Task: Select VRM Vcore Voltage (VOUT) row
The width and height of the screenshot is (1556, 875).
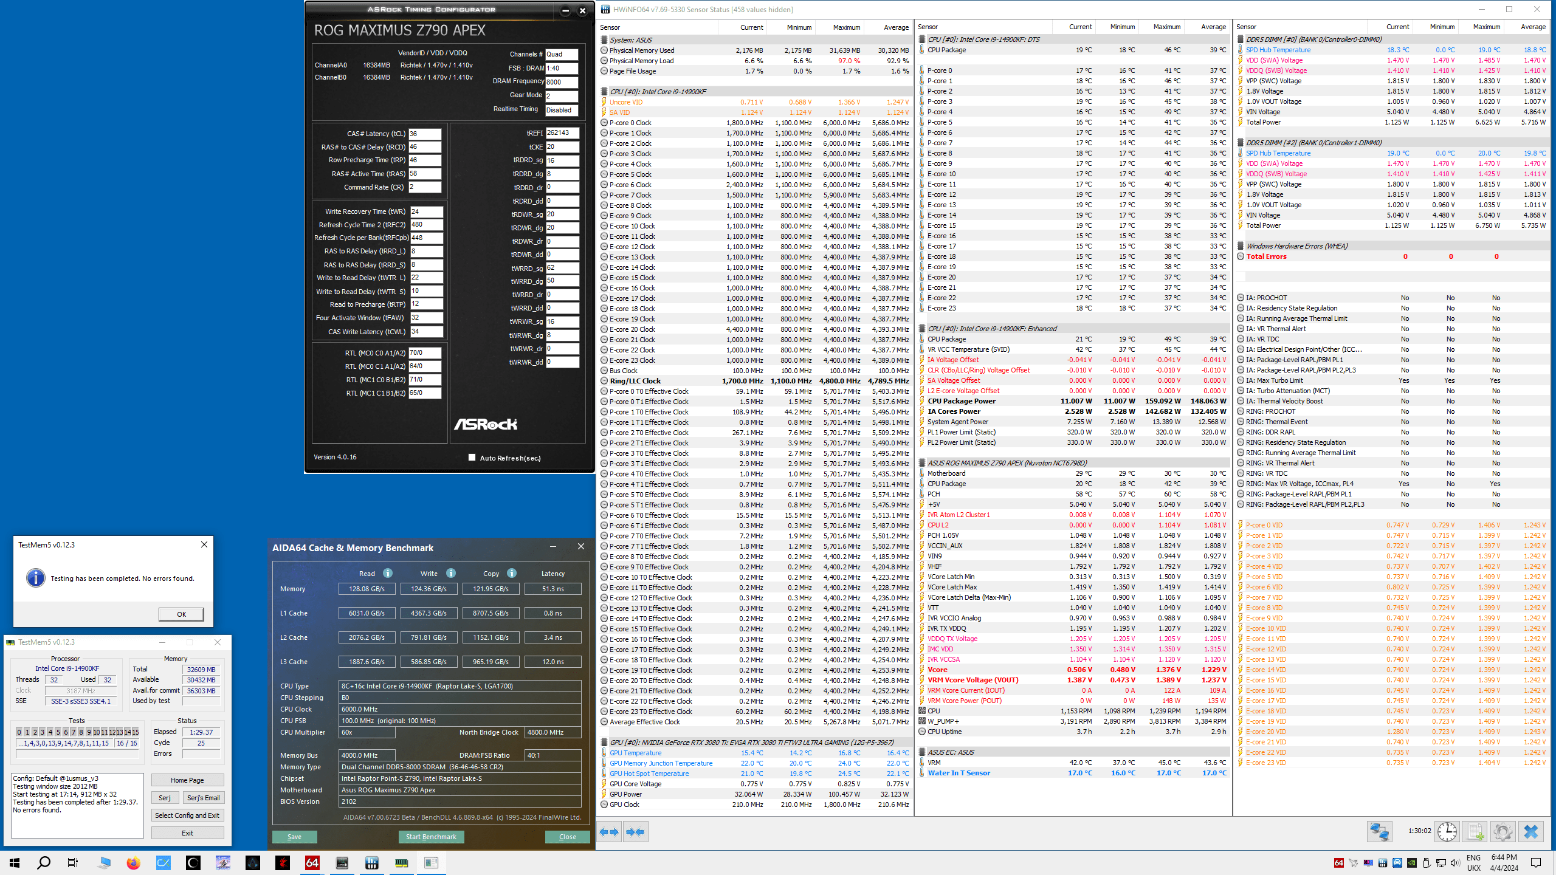Action: click(1073, 680)
